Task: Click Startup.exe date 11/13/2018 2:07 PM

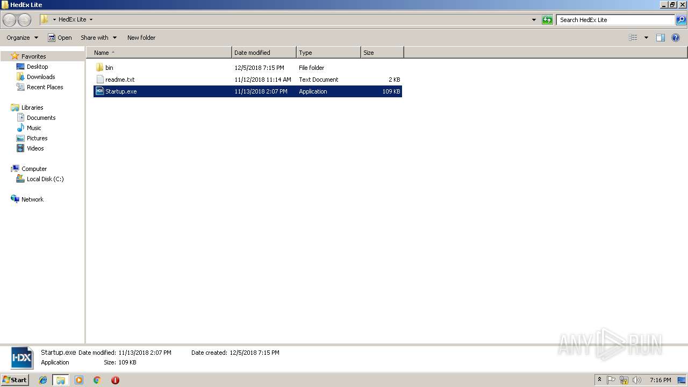Action: tap(261, 91)
